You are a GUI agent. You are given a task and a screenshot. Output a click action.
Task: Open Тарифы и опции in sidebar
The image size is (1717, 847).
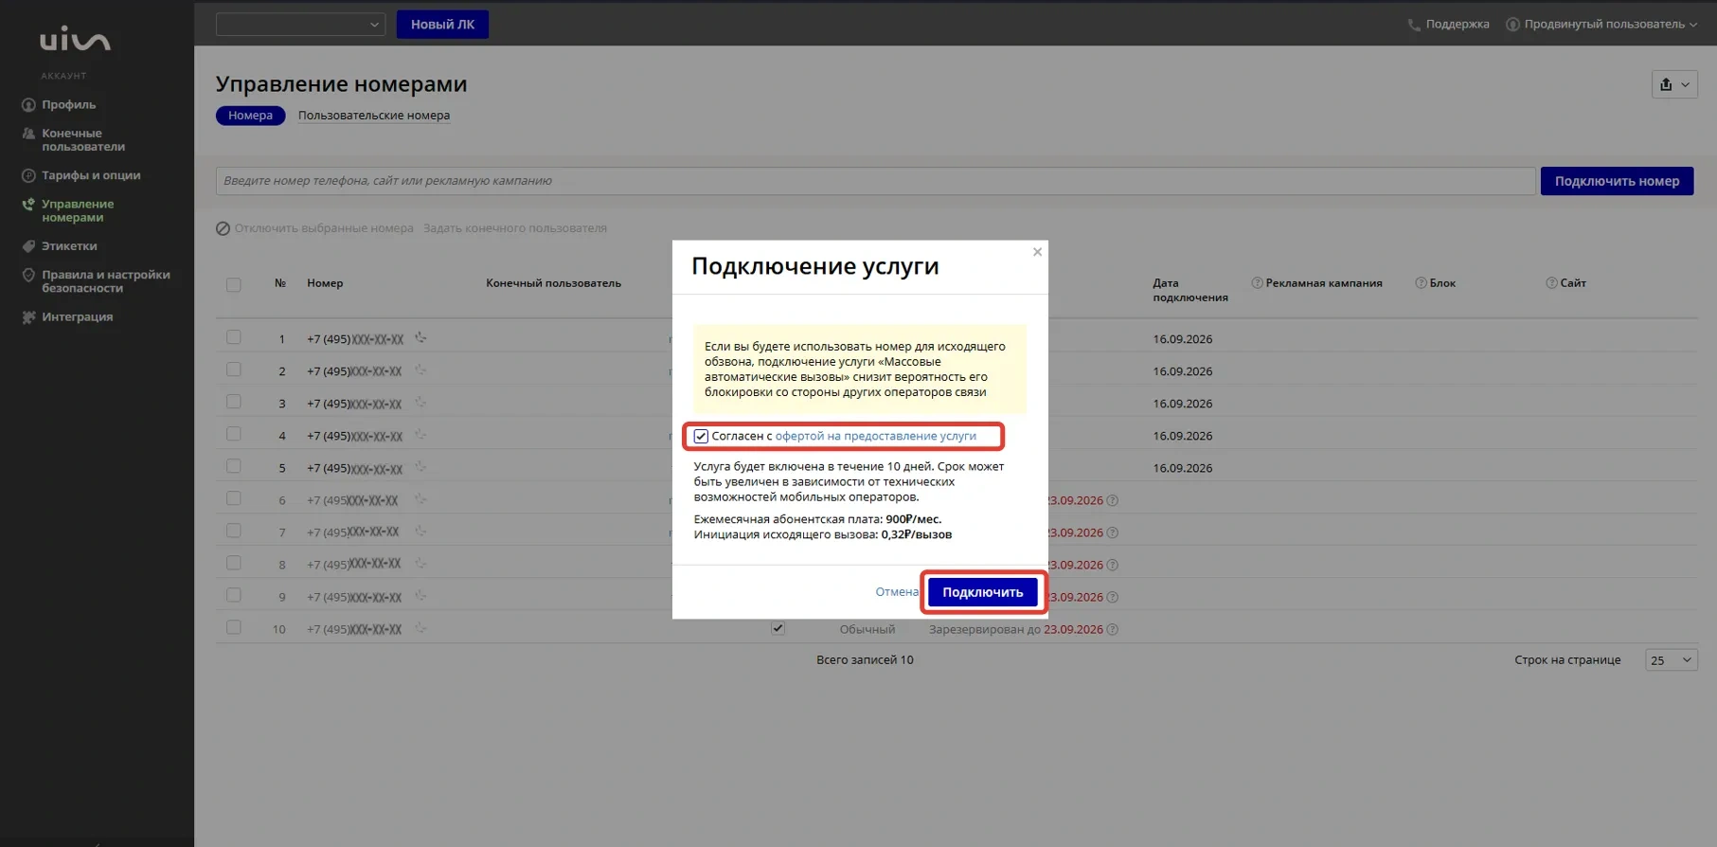tap(91, 175)
